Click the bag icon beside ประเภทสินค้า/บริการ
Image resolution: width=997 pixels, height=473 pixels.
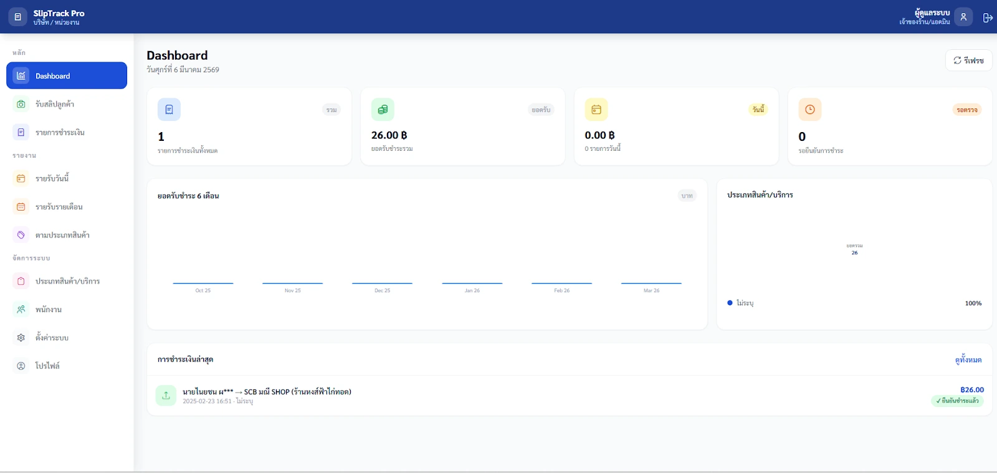click(21, 281)
